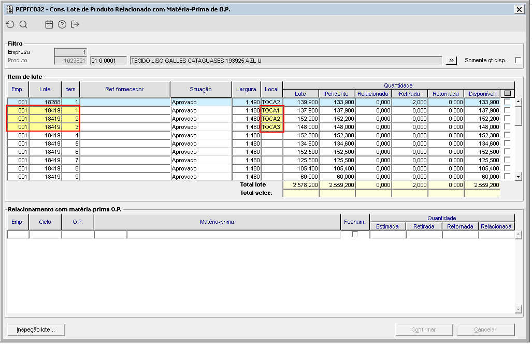Click the empty Emp. cell in relationship grid
The width and height of the screenshot is (532, 344).
pos(18,234)
